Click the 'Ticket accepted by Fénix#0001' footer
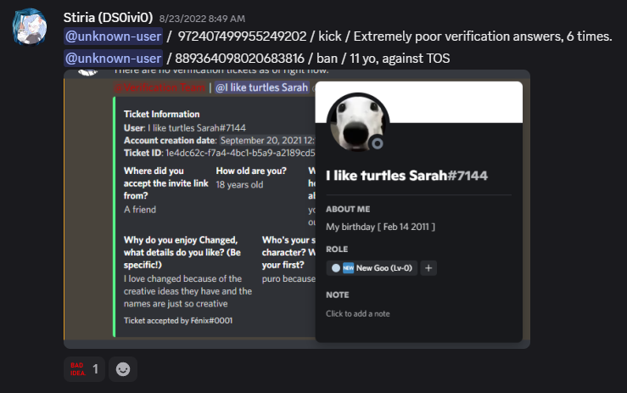Screen dimensions: 627x393 click(178, 321)
